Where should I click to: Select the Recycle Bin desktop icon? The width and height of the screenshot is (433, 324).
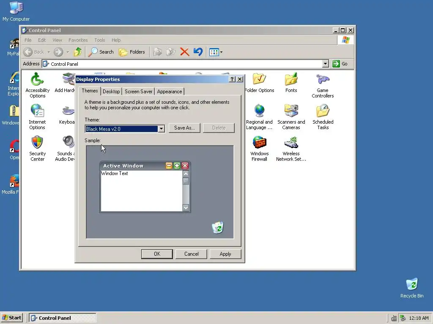412,288
